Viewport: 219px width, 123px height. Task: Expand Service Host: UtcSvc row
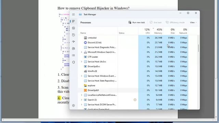coord(81,61)
